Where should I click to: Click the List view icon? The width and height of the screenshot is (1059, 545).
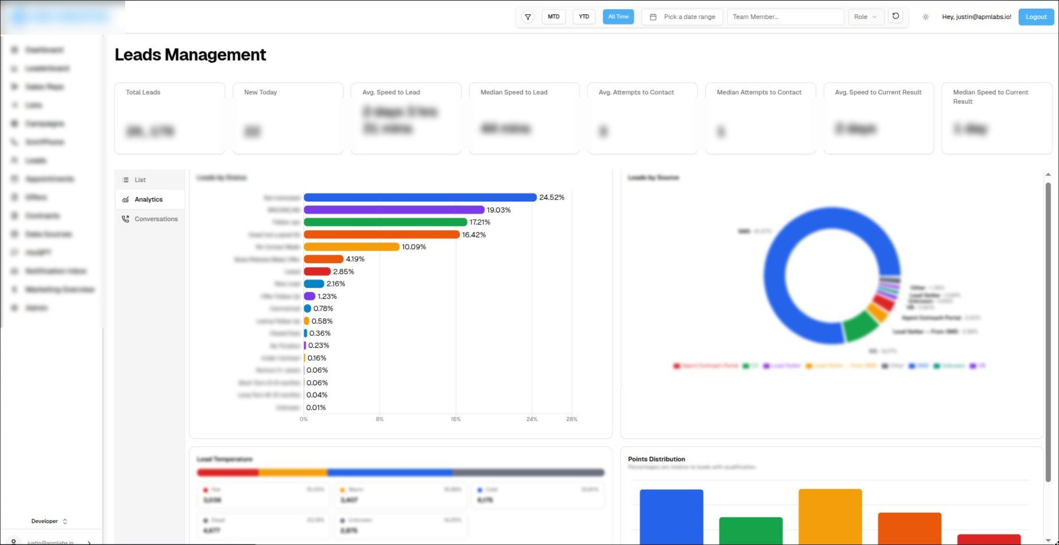pyautogui.click(x=126, y=180)
